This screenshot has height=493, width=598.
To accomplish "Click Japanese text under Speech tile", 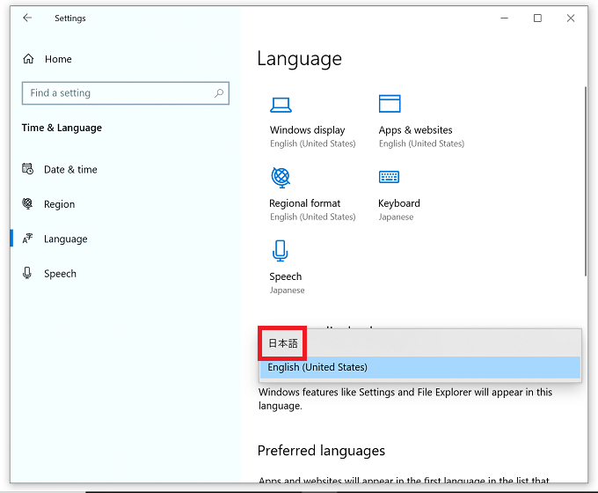I will (287, 291).
